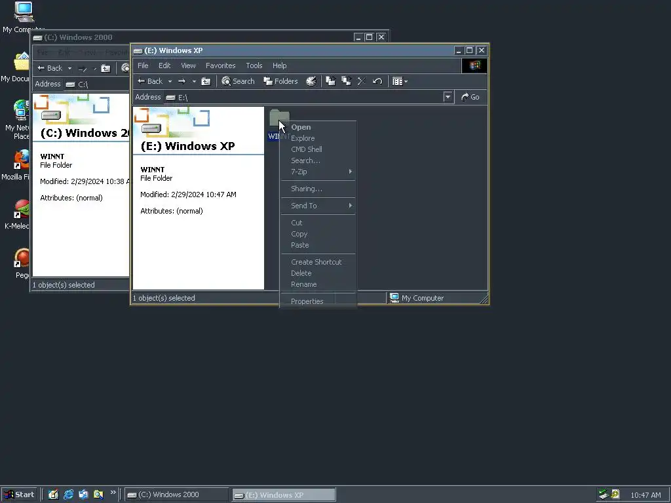Click the 10:47 AM clock
This screenshot has height=503, width=671.
pyautogui.click(x=645, y=495)
